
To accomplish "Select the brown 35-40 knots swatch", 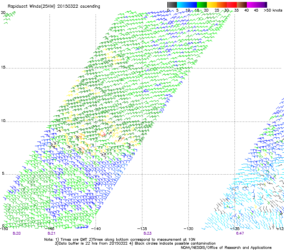I will tap(242, 5).
